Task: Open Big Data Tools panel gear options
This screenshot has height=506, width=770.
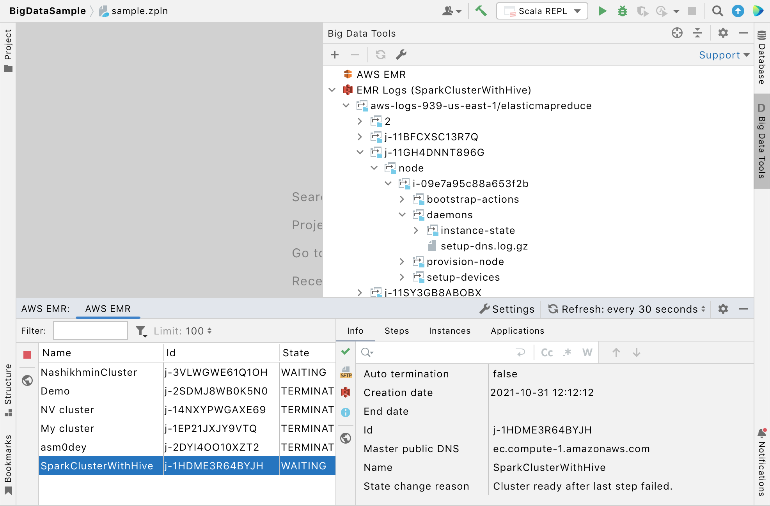Action: click(723, 33)
